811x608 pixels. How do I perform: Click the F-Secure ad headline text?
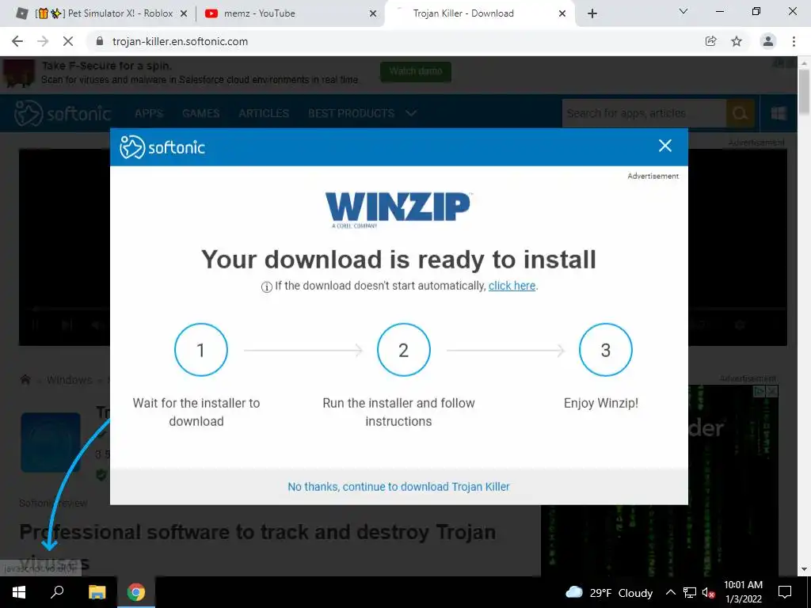click(107, 66)
